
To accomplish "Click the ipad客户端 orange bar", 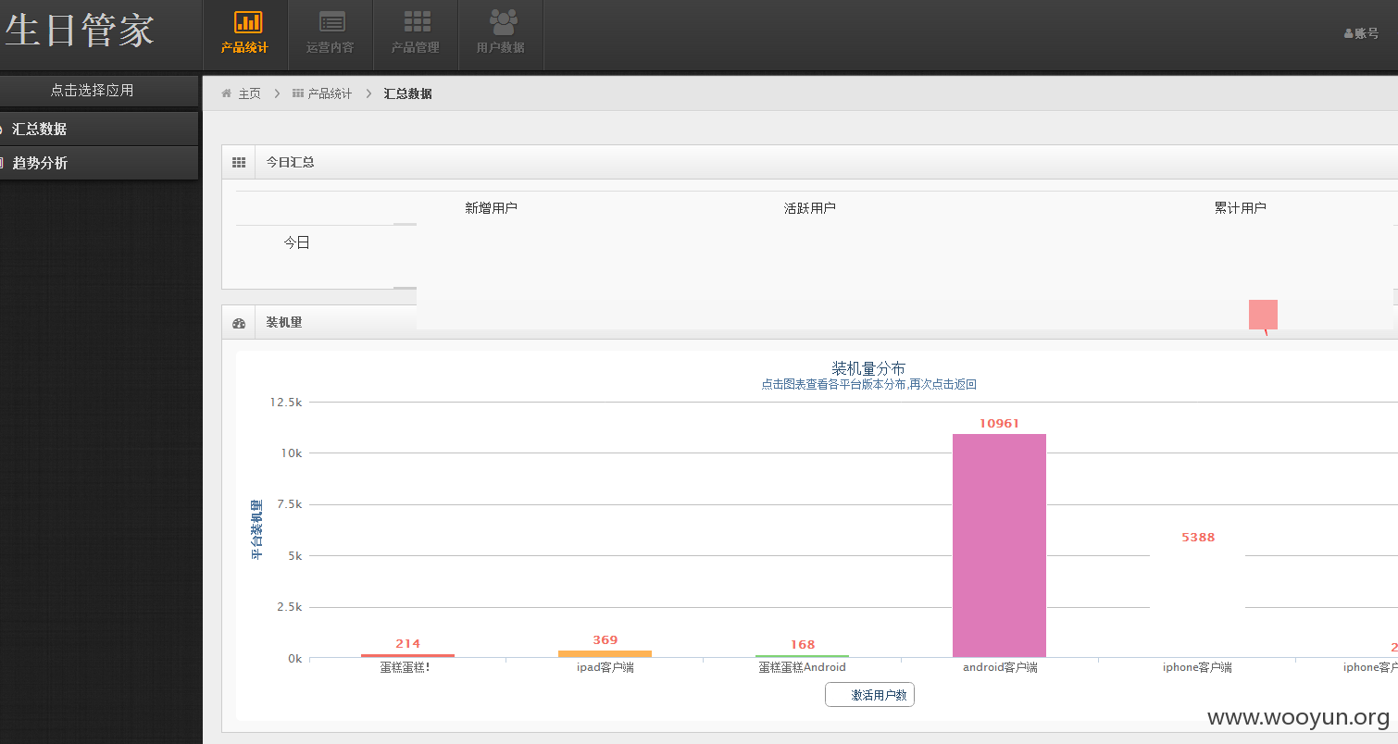I will pos(605,654).
